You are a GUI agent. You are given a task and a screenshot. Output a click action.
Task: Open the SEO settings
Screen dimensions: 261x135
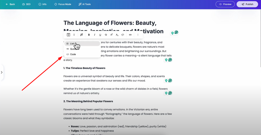[x=26, y=4]
